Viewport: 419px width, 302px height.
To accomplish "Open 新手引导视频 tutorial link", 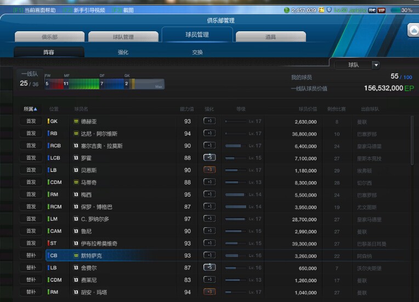I will (89, 10).
